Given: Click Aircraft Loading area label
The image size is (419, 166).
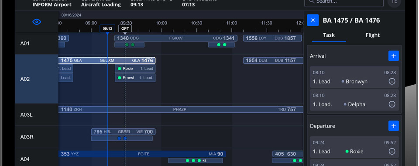Looking at the screenshot, I should point(101,4).
